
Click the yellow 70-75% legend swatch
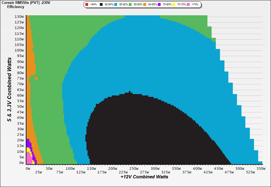[x=174, y=5]
